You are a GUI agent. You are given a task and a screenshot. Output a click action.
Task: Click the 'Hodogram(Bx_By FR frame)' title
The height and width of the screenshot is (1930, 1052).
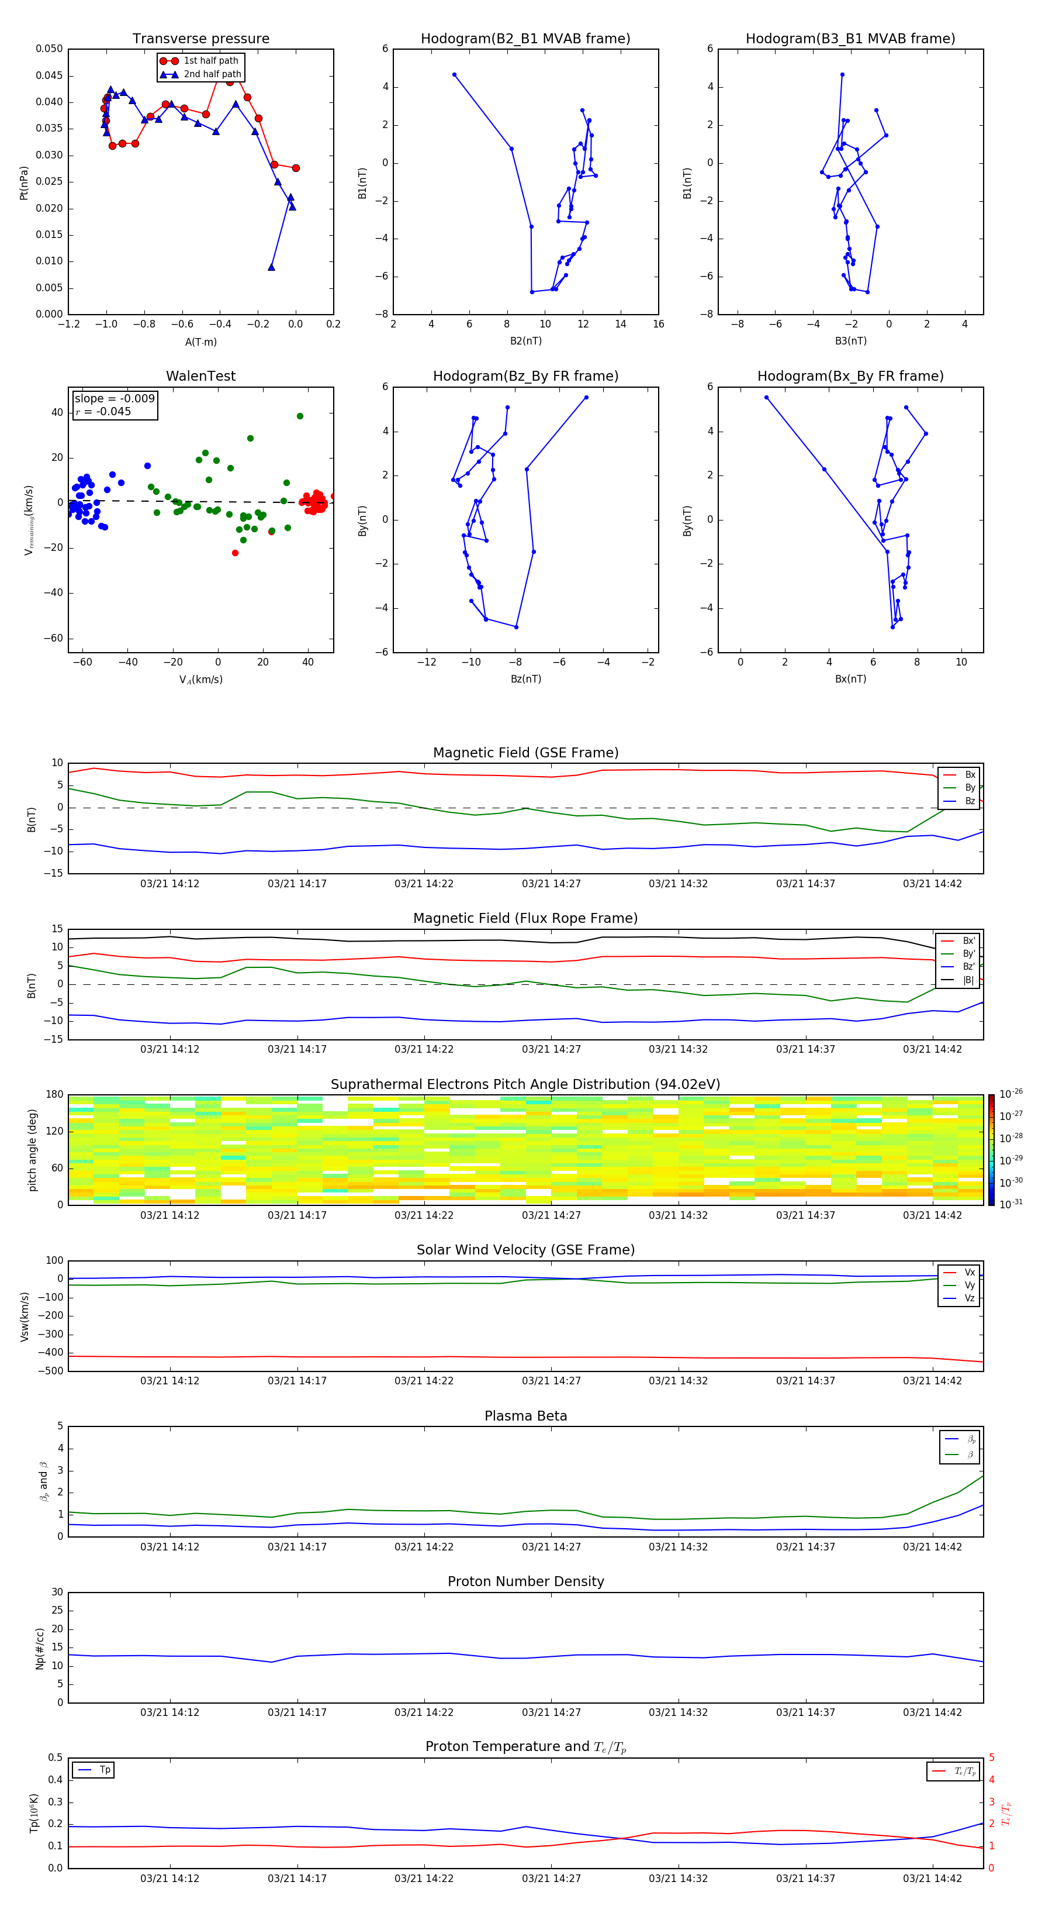(x=850, y=376)
